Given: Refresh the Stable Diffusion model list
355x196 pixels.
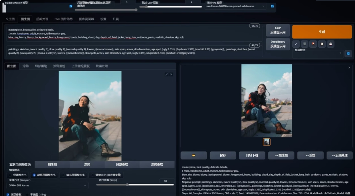Looking at the screenshot, I should (71, 6).
